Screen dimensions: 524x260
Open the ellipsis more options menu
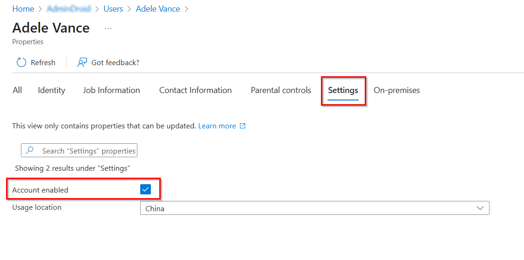108,28
